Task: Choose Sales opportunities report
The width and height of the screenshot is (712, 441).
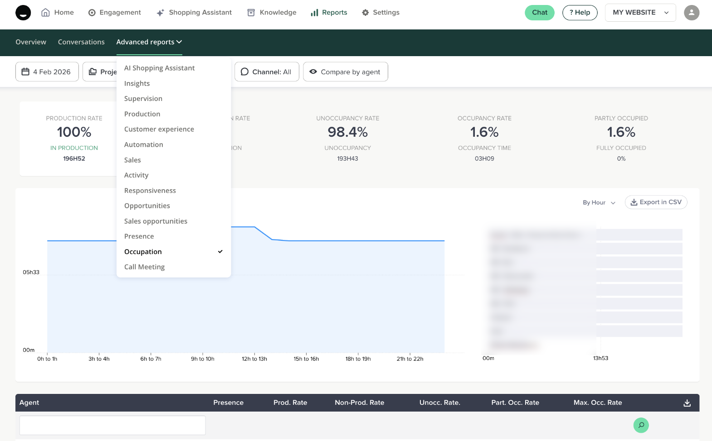Action: pos(156,221)
